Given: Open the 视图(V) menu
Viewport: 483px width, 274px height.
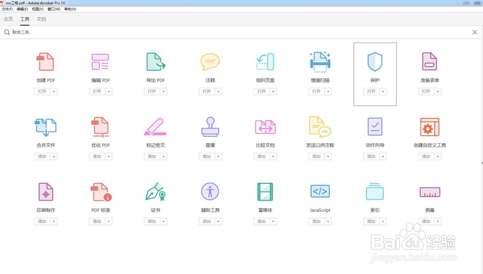Looking at the screenshot, I should point(38,9).
